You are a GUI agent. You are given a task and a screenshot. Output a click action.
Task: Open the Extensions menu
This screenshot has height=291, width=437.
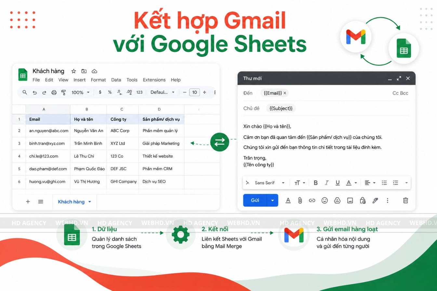[154, 80]
